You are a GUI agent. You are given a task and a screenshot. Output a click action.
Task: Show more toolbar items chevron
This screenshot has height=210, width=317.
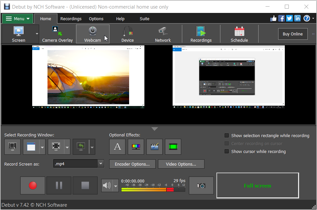313,34
